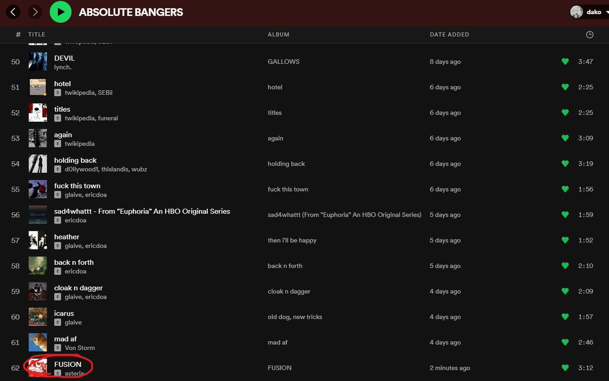This screenshot has height=381, width=609.
Task: Open the then i'll be happy album
Action: click(292, 240)
